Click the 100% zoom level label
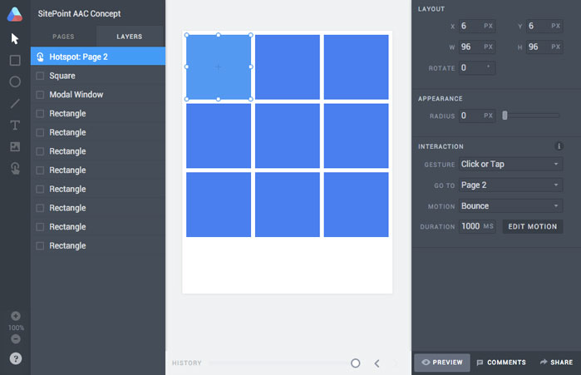The height and width of the screenshot is (375, 581). [16, 328]
